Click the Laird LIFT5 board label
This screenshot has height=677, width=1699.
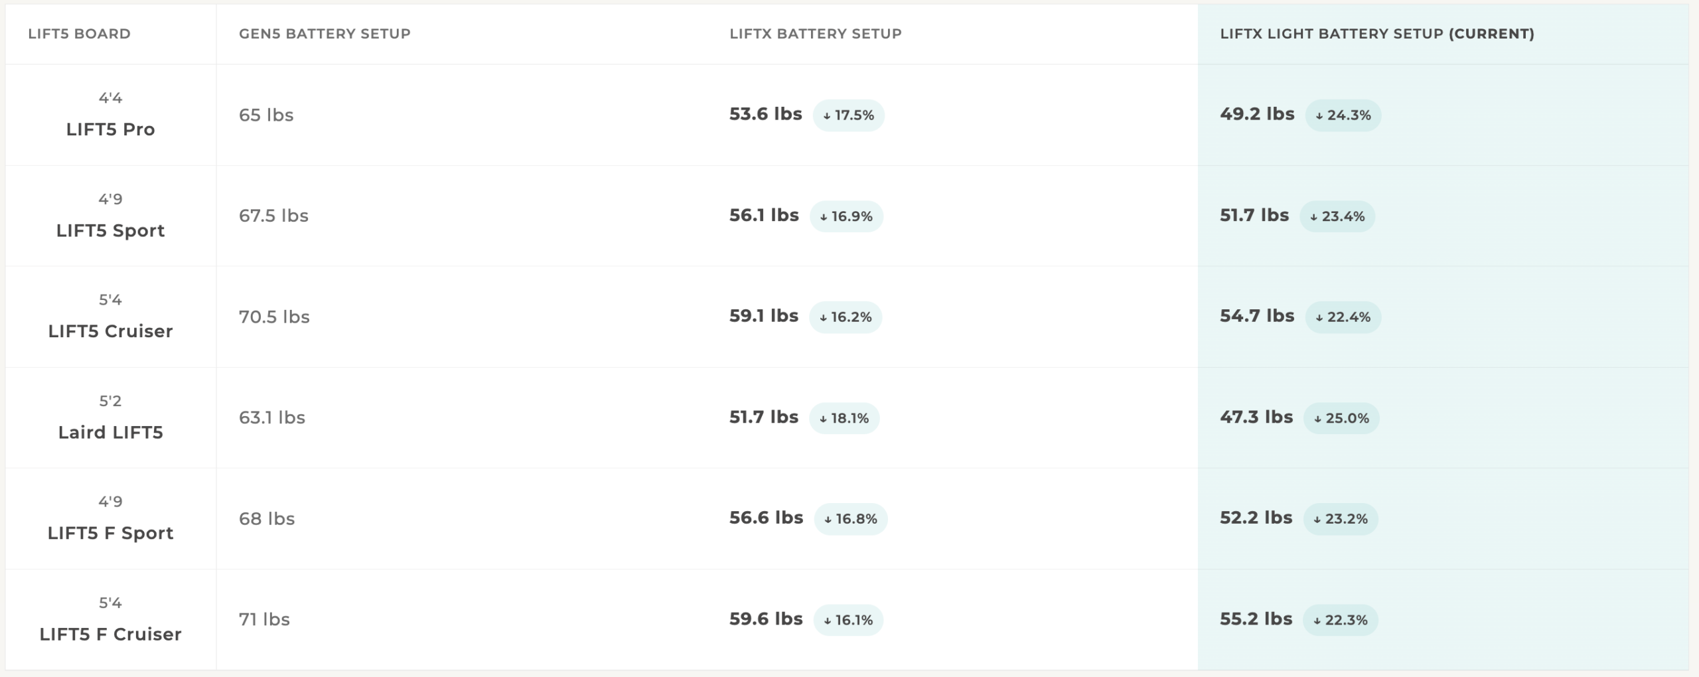110,433
